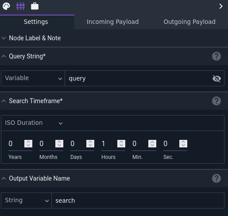The image size is (228, 216).
Task: Click the Hours stepper control
Action: 121,143
